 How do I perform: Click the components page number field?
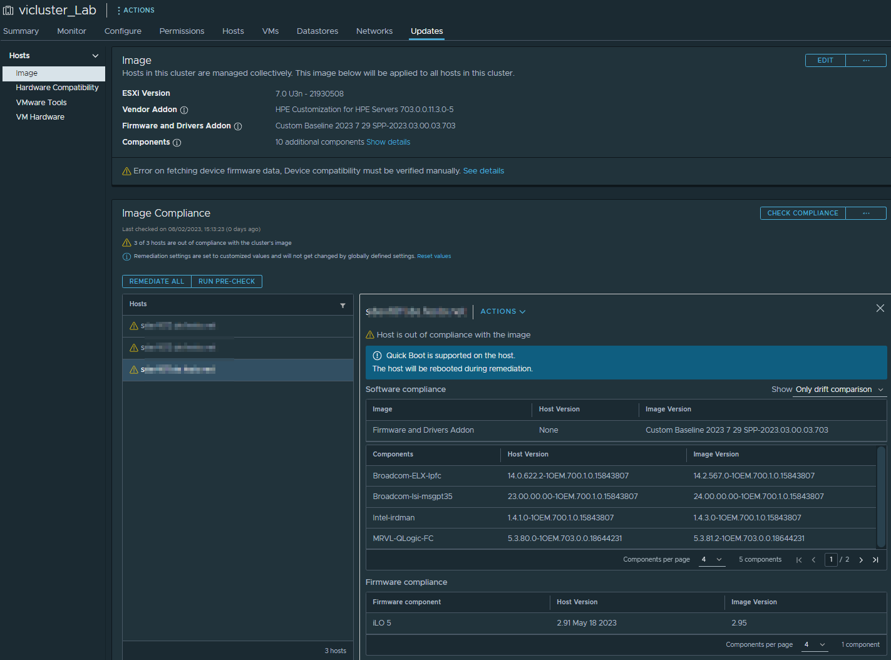(831, 560)
